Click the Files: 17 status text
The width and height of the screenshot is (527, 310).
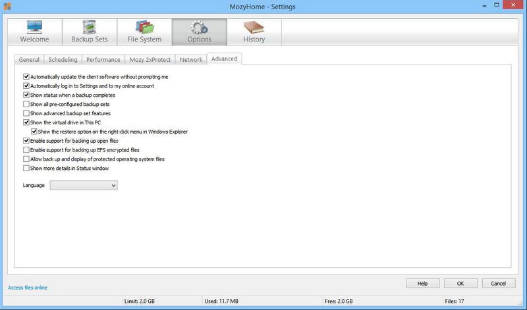click(455, 301)
